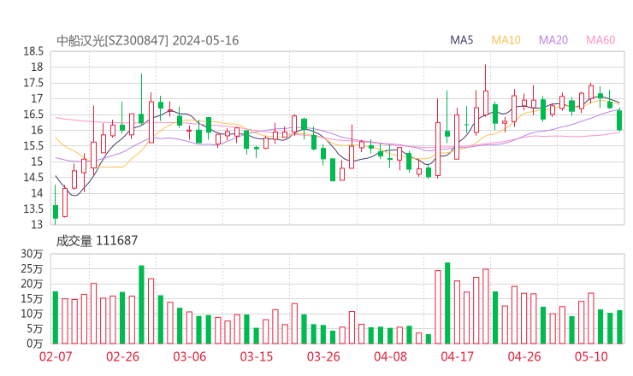The height and width of the screenshot is (376, 633).
Task: Select the last green volume bar at the right end
Action: (x=619, y=327)
